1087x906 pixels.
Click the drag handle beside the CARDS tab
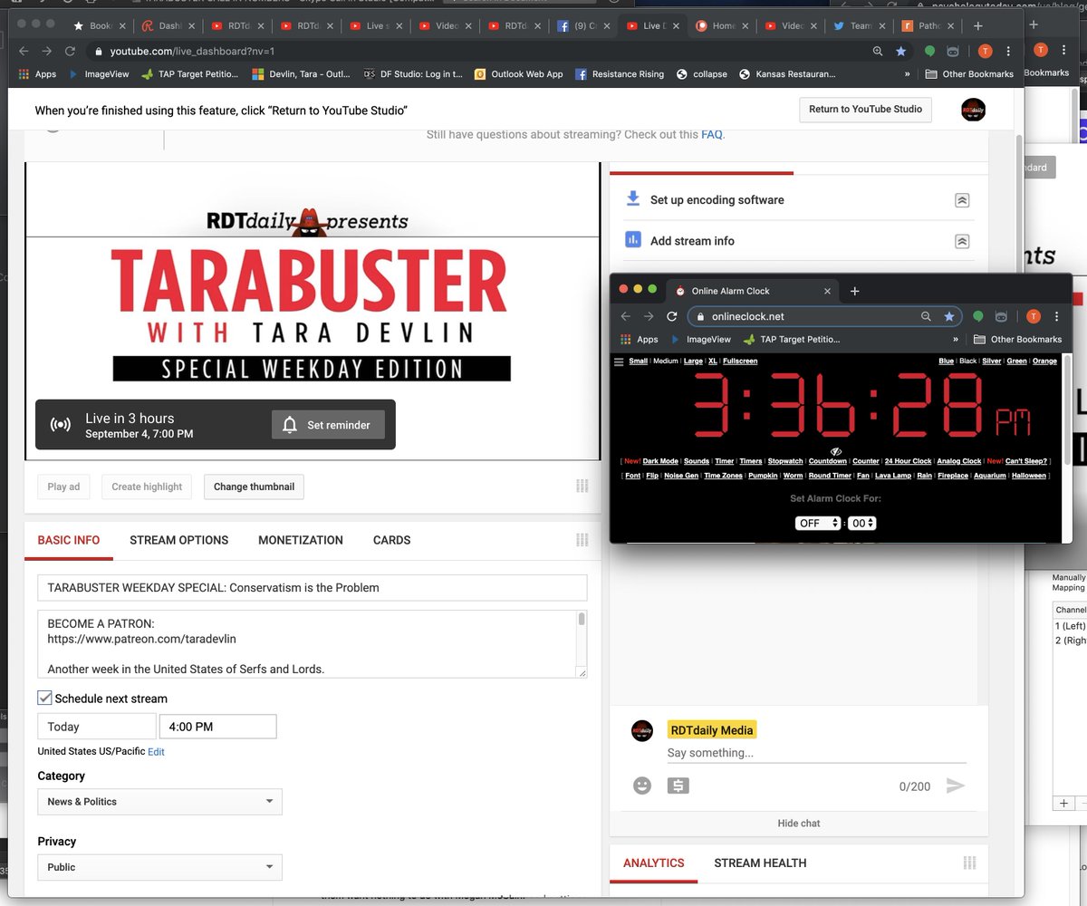tap(582, 540)
